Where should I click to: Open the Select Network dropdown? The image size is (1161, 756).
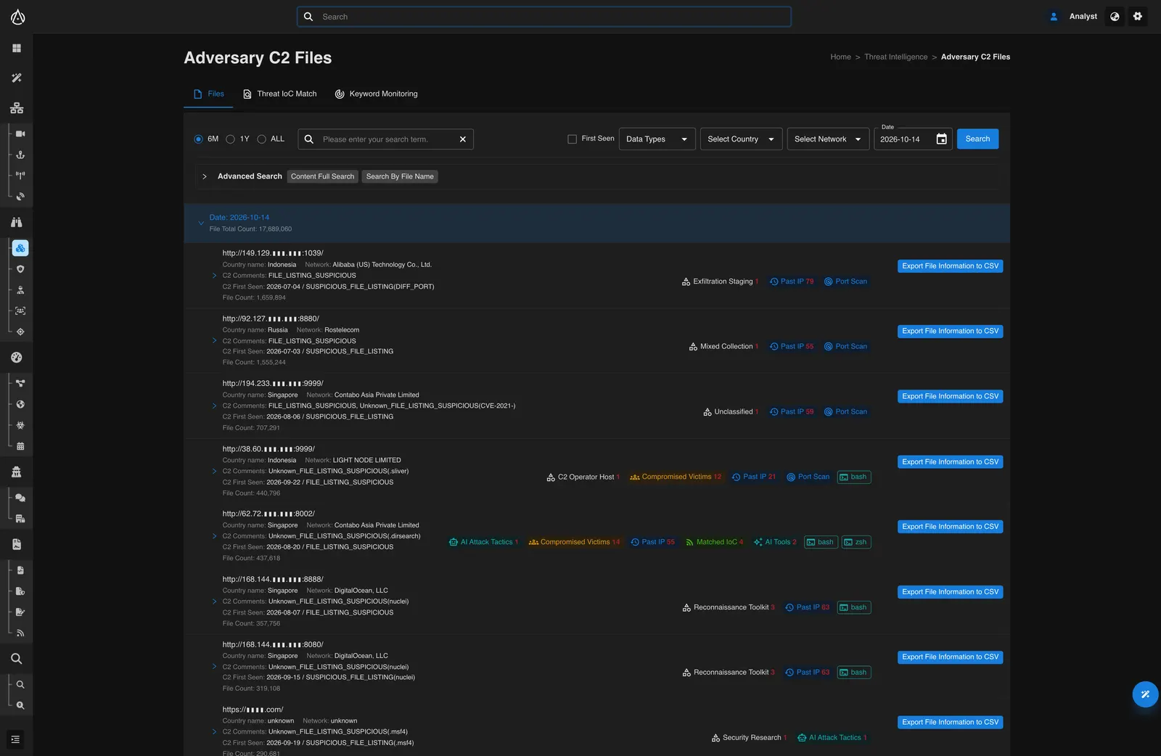pyautogui.click(x=828, y=139)
